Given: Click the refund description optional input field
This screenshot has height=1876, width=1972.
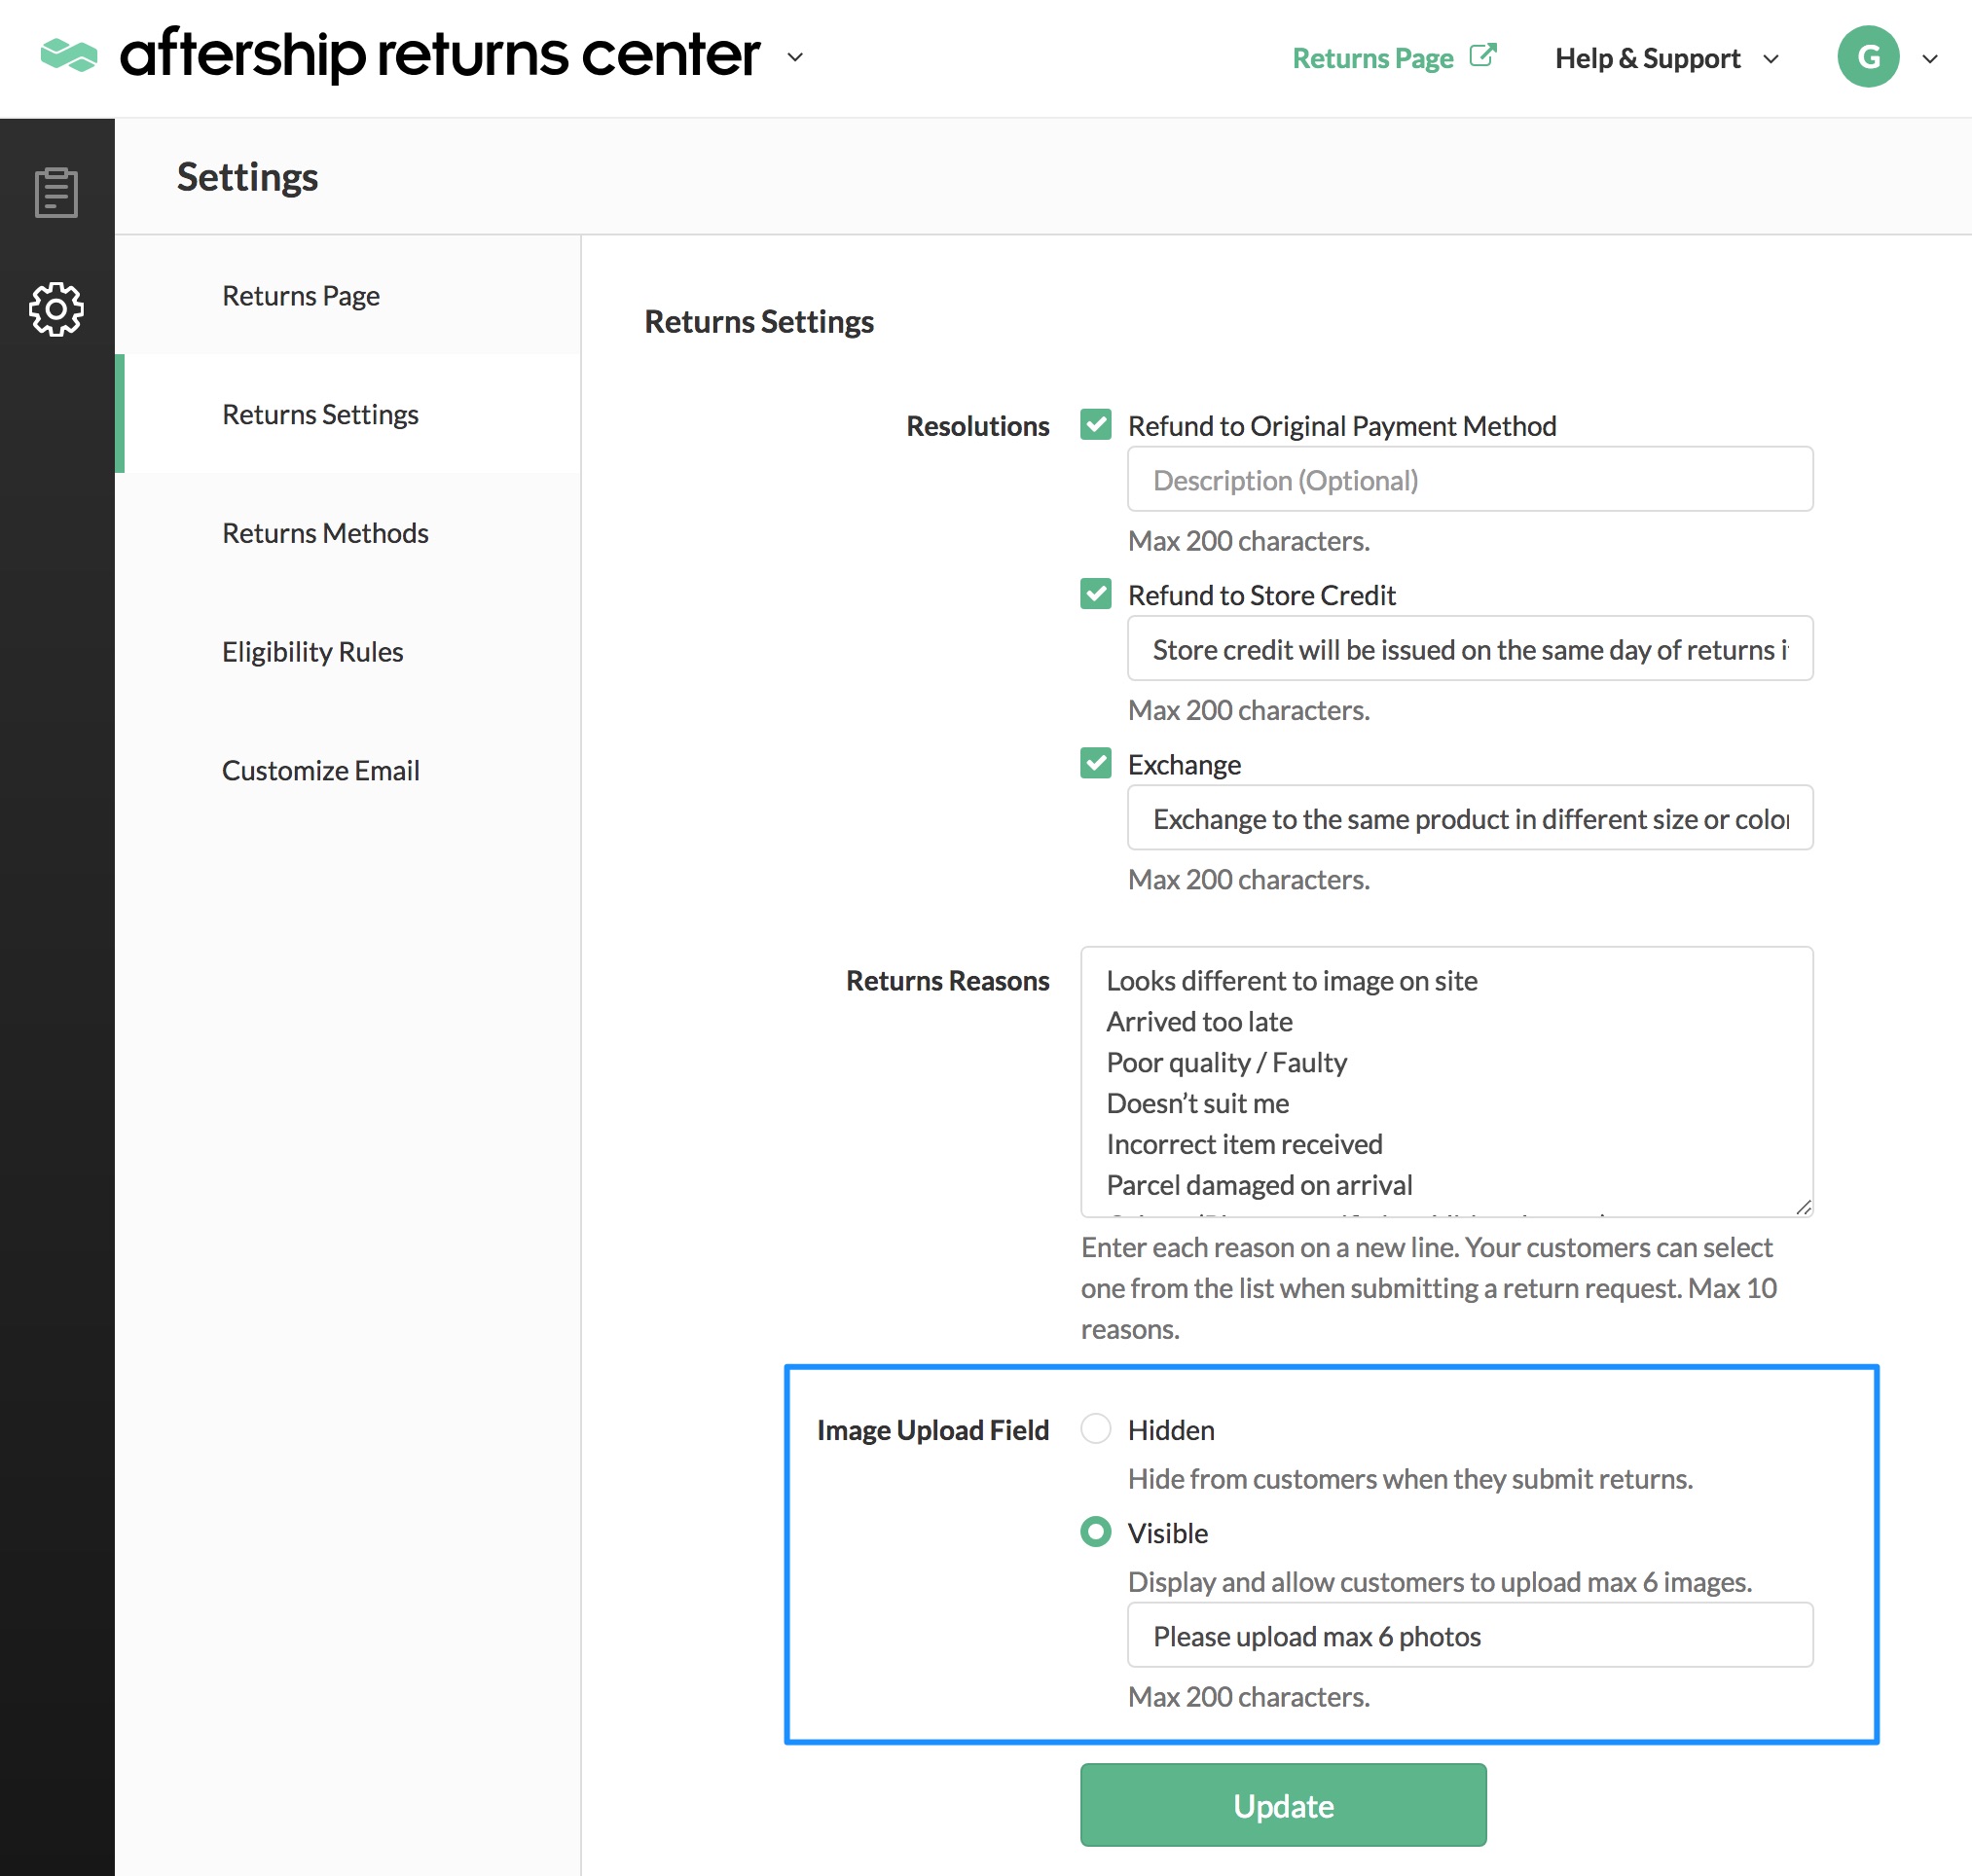Looking at the screenshot, I should (1469, 480).
